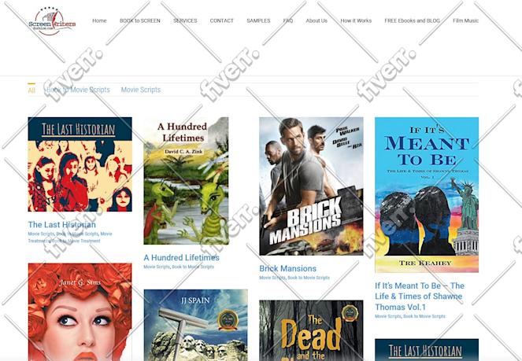The height and width of the screenshot is (361, 522).
Task: Click The Last Historian title link
Action: click(x=62, y=225)
